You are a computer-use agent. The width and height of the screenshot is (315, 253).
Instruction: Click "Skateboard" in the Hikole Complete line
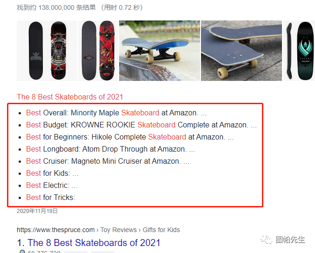[167, 137]
